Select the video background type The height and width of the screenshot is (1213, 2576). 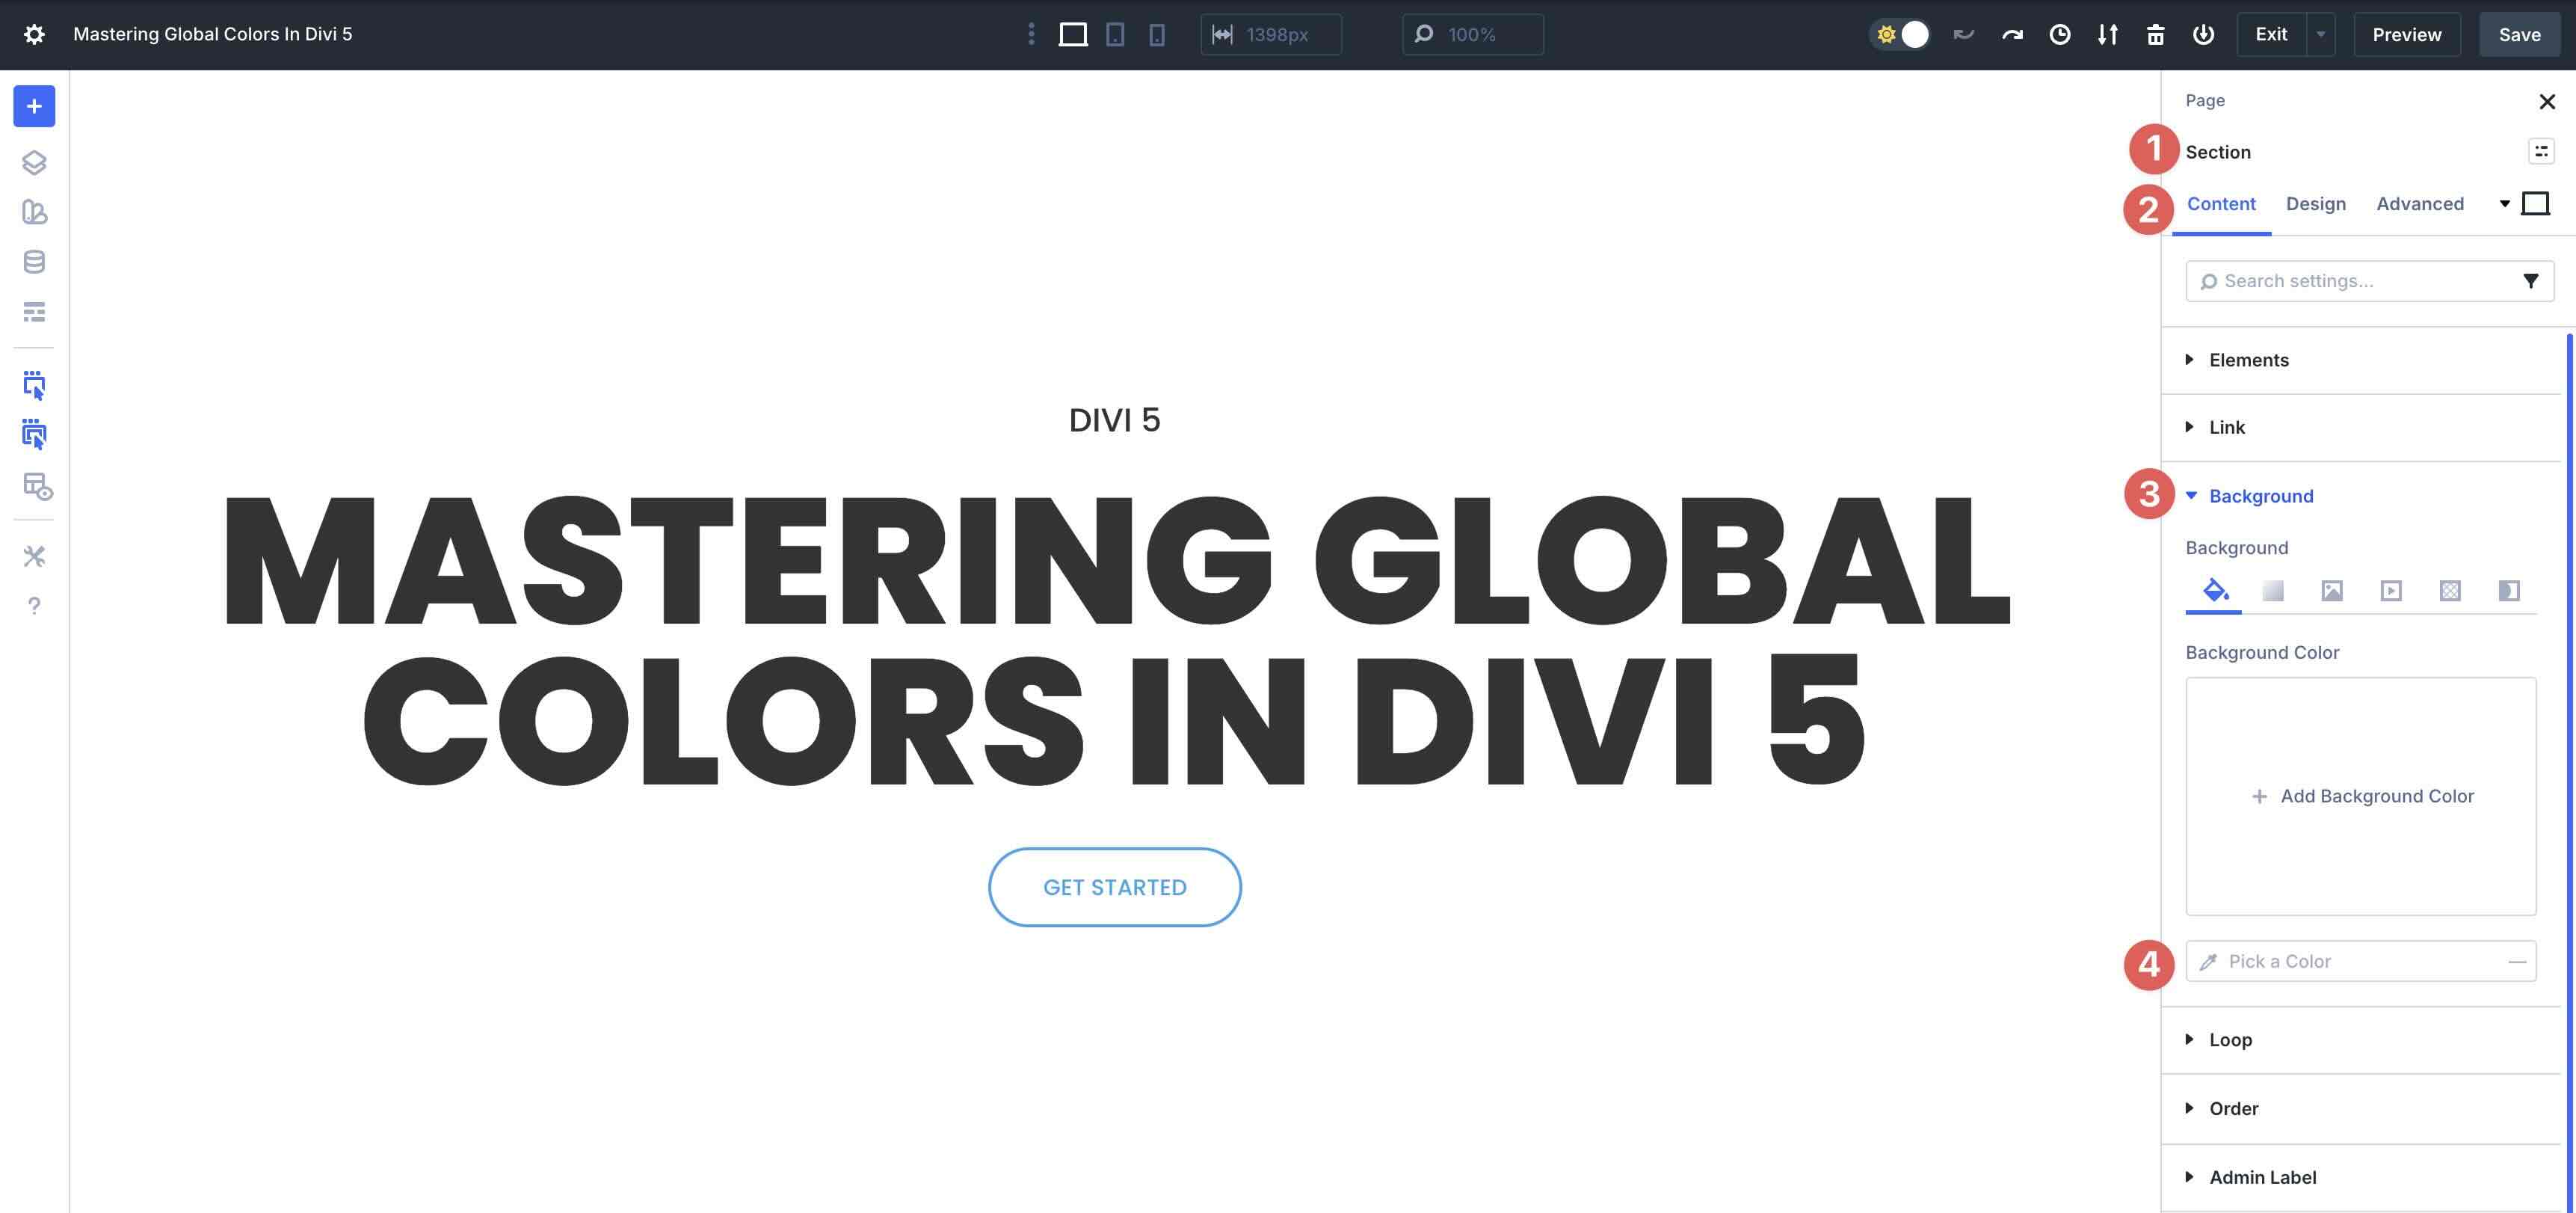[x=2391, y=591]
